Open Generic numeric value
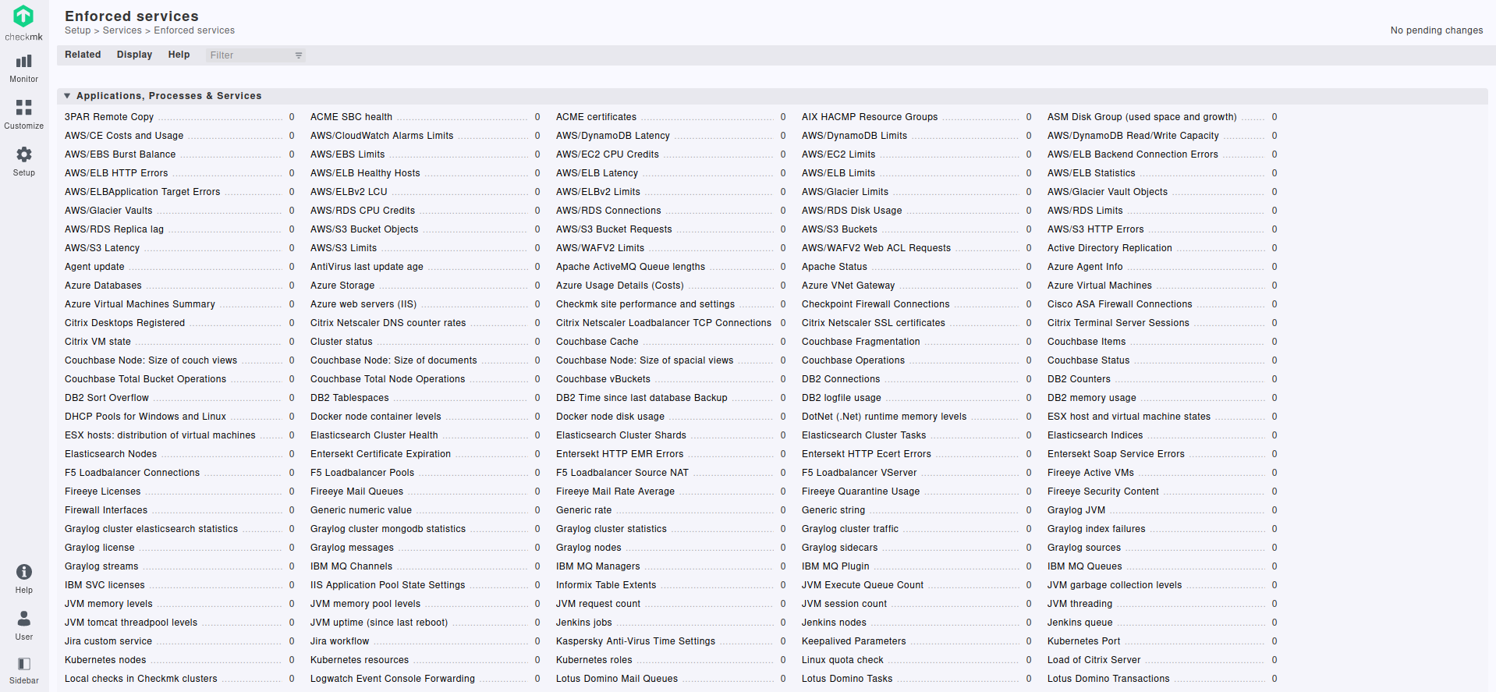 [361, 510]
